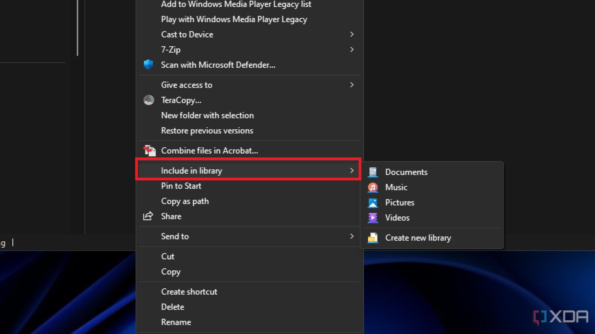Choose Create shortcut
This screenshot has height=334, width=595.
(x=249, y=292)
